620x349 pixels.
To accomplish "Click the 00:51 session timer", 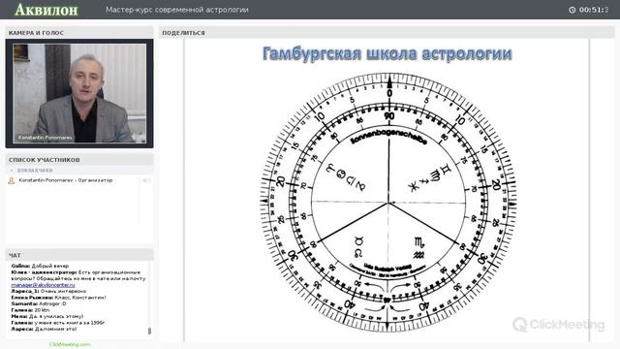I will click(594, 10).
